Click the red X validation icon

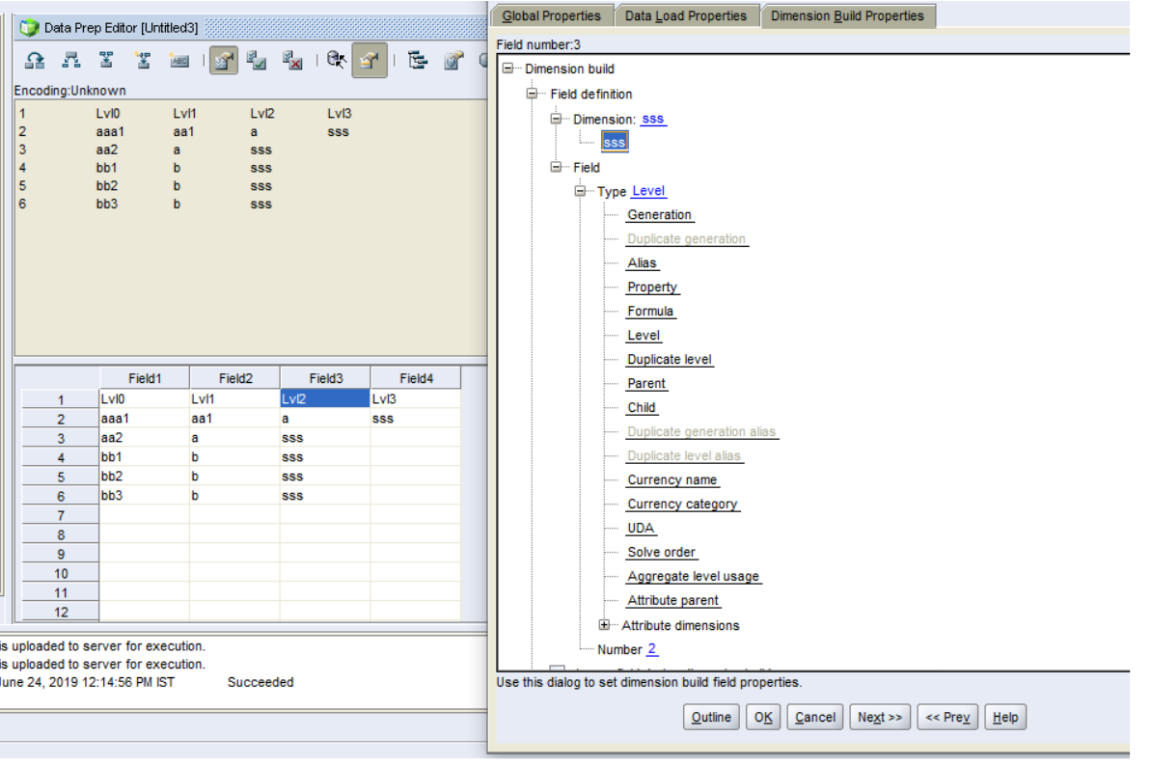[292, 60]
